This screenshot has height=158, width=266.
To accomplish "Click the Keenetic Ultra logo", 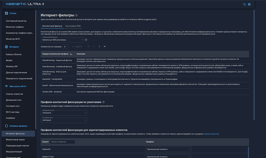I will click(x=25, y=4).
